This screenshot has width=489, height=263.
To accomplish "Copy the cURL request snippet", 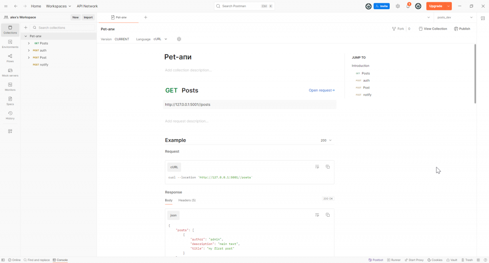I will coord(328,167).
